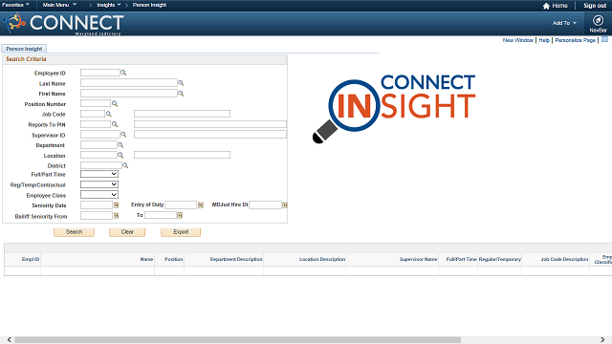Focus the Position Number input field
Screen dimensions: 612x344
96,103
